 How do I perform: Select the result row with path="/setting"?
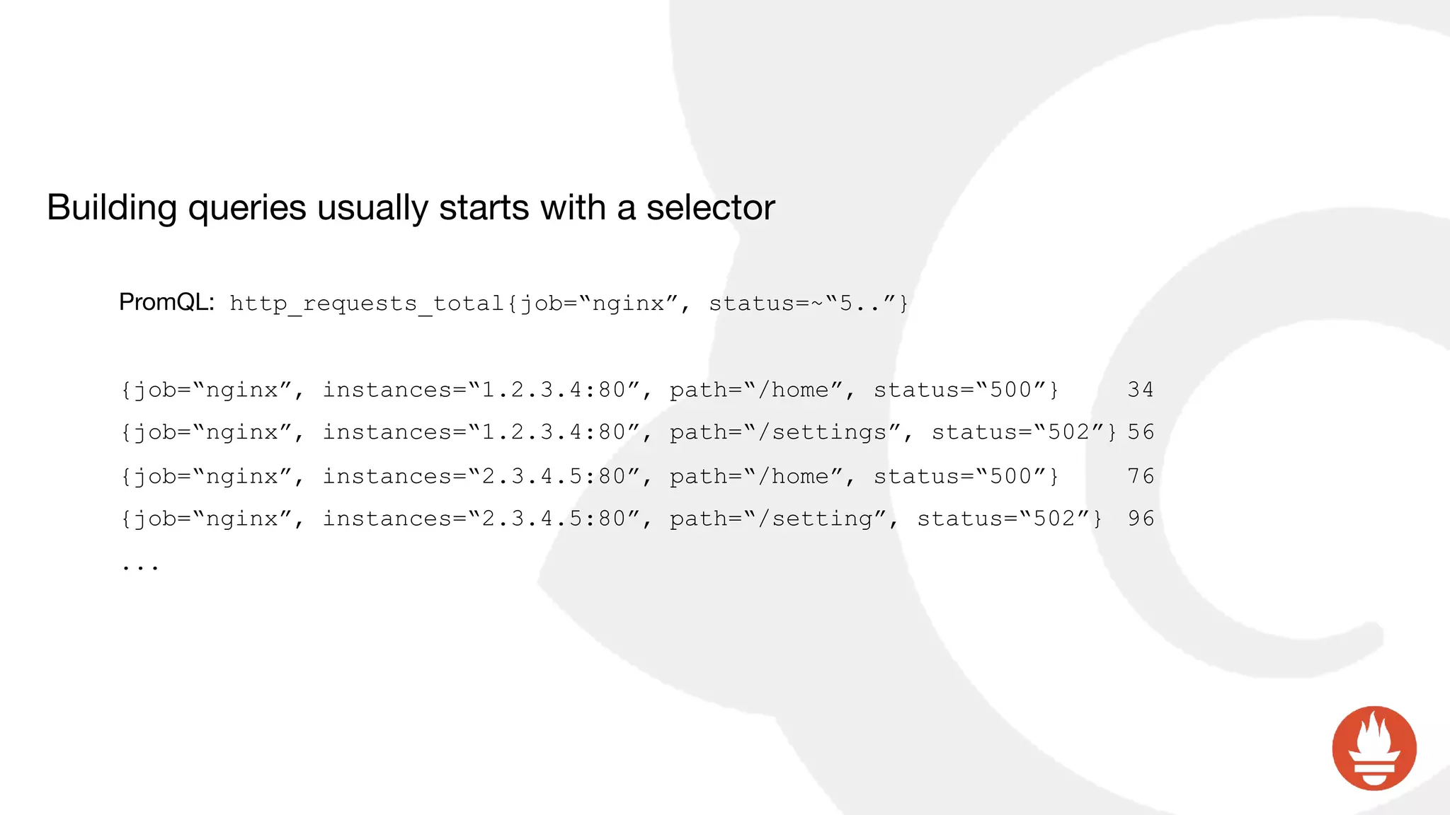point(637,519)
